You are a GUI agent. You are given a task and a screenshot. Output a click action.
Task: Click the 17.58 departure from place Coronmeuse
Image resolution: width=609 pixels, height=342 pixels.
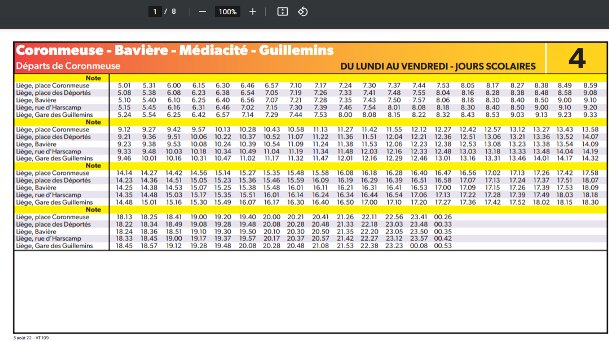[590, 173]
